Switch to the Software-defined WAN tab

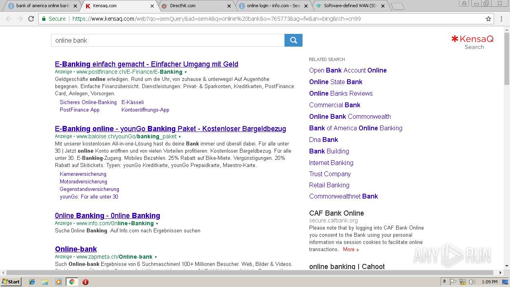pyautogui.click(x=350, y=6)
